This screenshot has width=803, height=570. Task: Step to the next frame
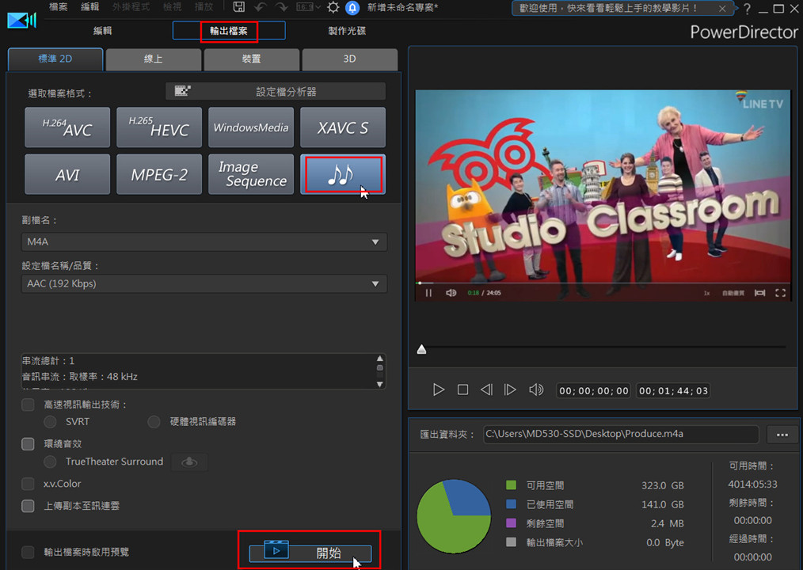click(511, 389)
